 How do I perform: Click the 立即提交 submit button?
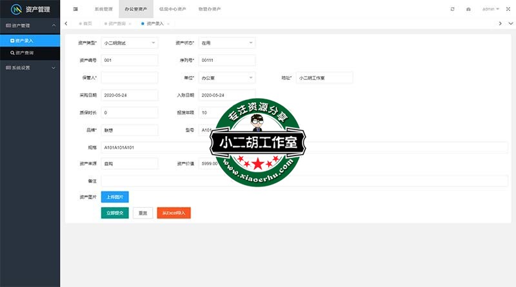pos(115,212)
